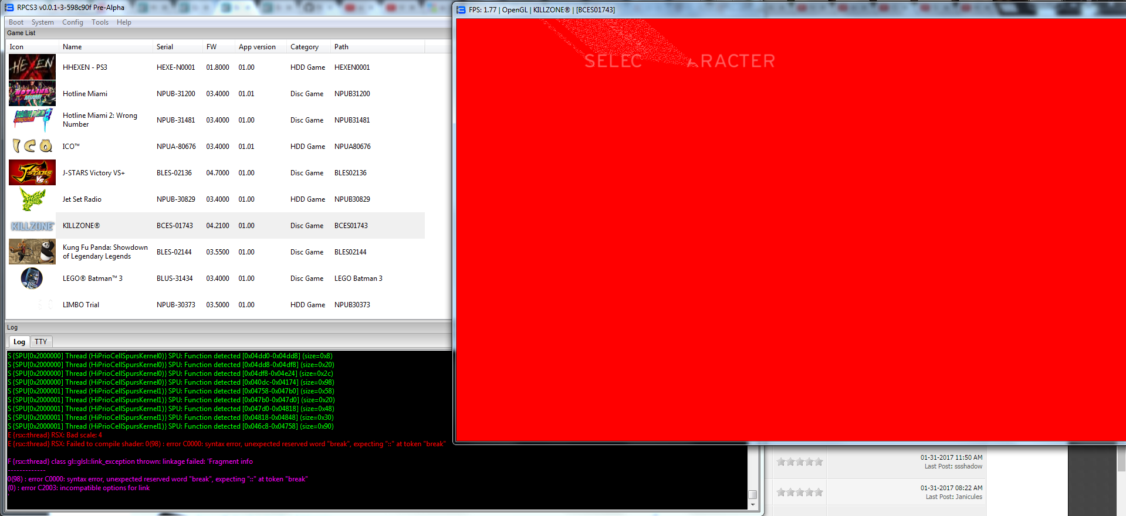Sort game list by Category column
This screenshot has width=1126, height=516.
tap(305, 47)
